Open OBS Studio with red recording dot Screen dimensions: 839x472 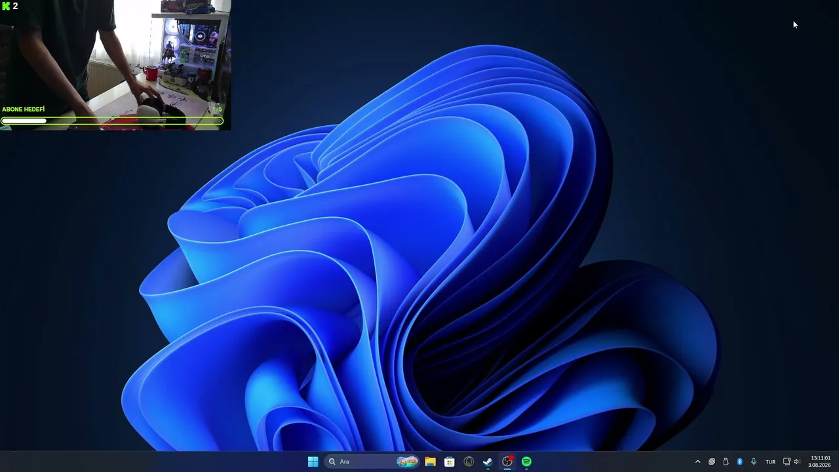point(507,462)
